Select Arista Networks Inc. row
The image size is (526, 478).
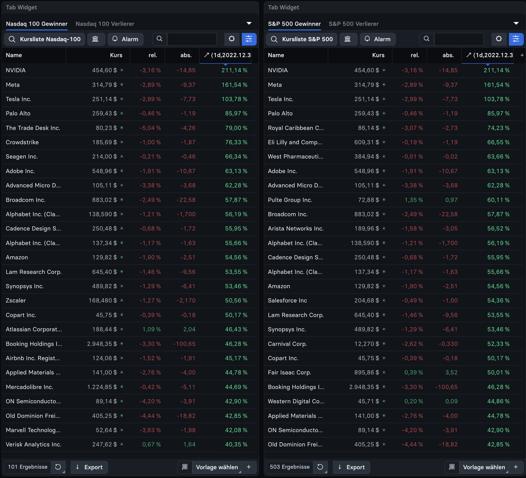(393, 229)
